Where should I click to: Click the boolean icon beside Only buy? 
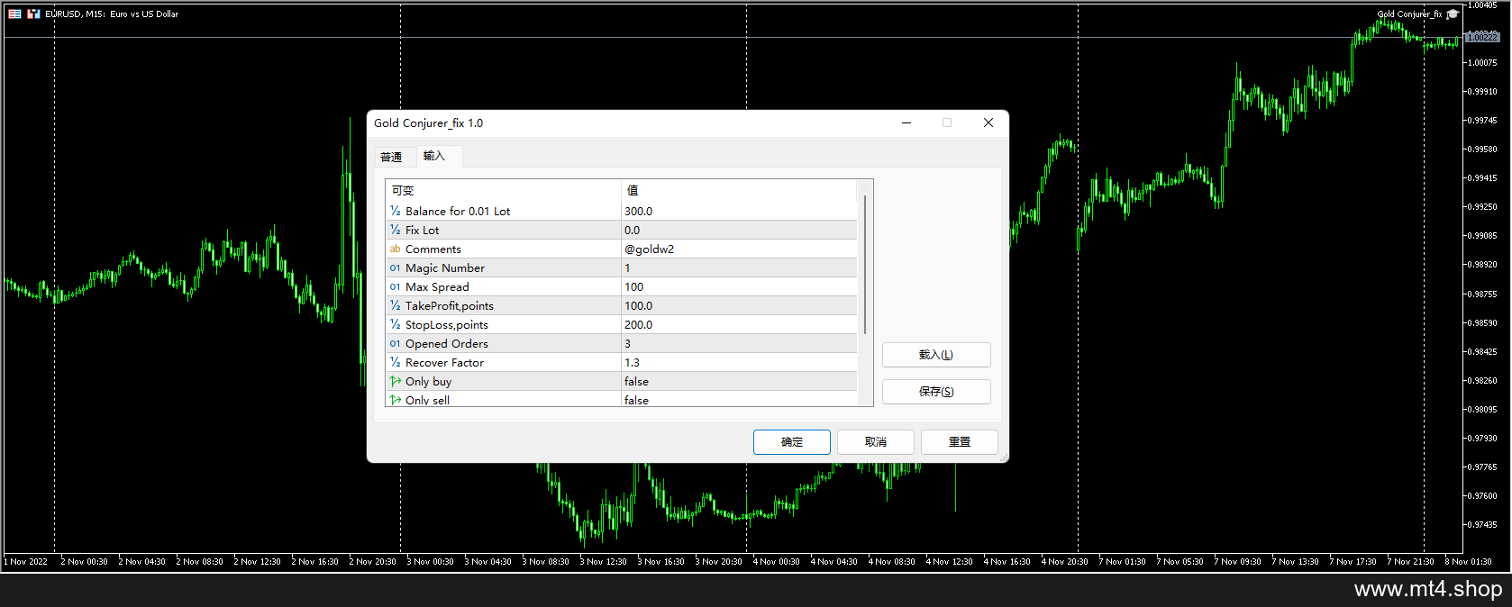pos(395,381)
